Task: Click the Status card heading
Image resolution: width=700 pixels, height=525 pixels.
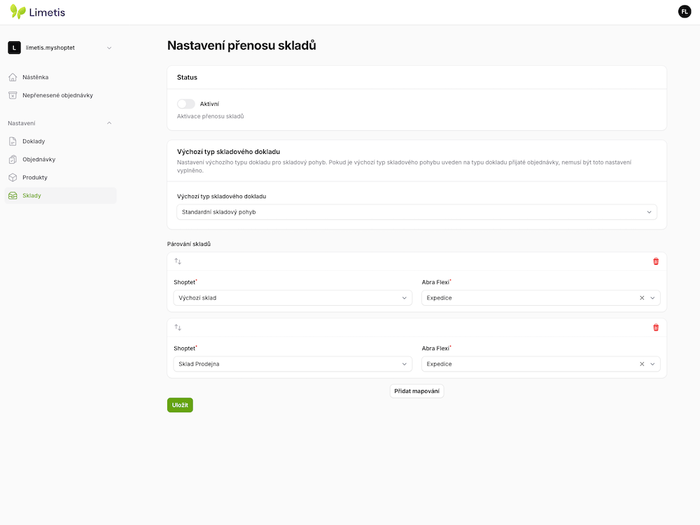Action: click(x=187, y=77)
